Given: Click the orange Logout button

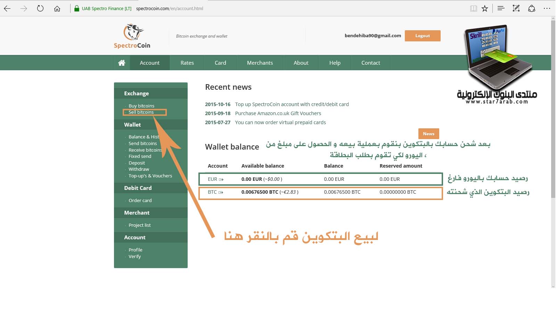Looking at the screenshot, I should (x=423, y=36).
